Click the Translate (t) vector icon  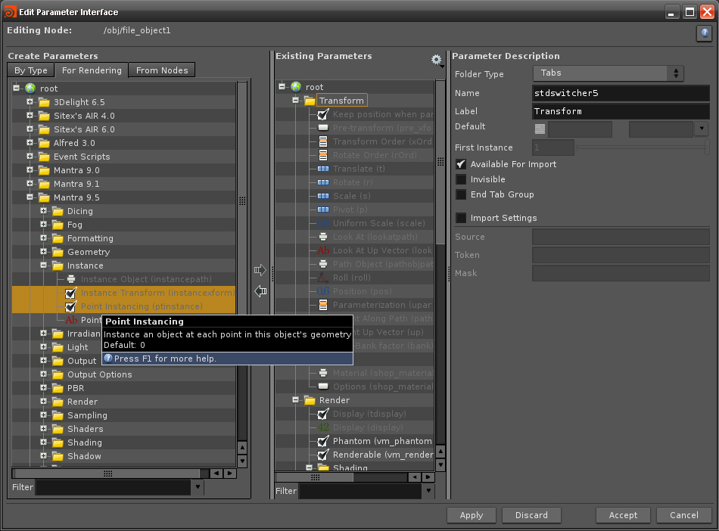tap(323, 169)
